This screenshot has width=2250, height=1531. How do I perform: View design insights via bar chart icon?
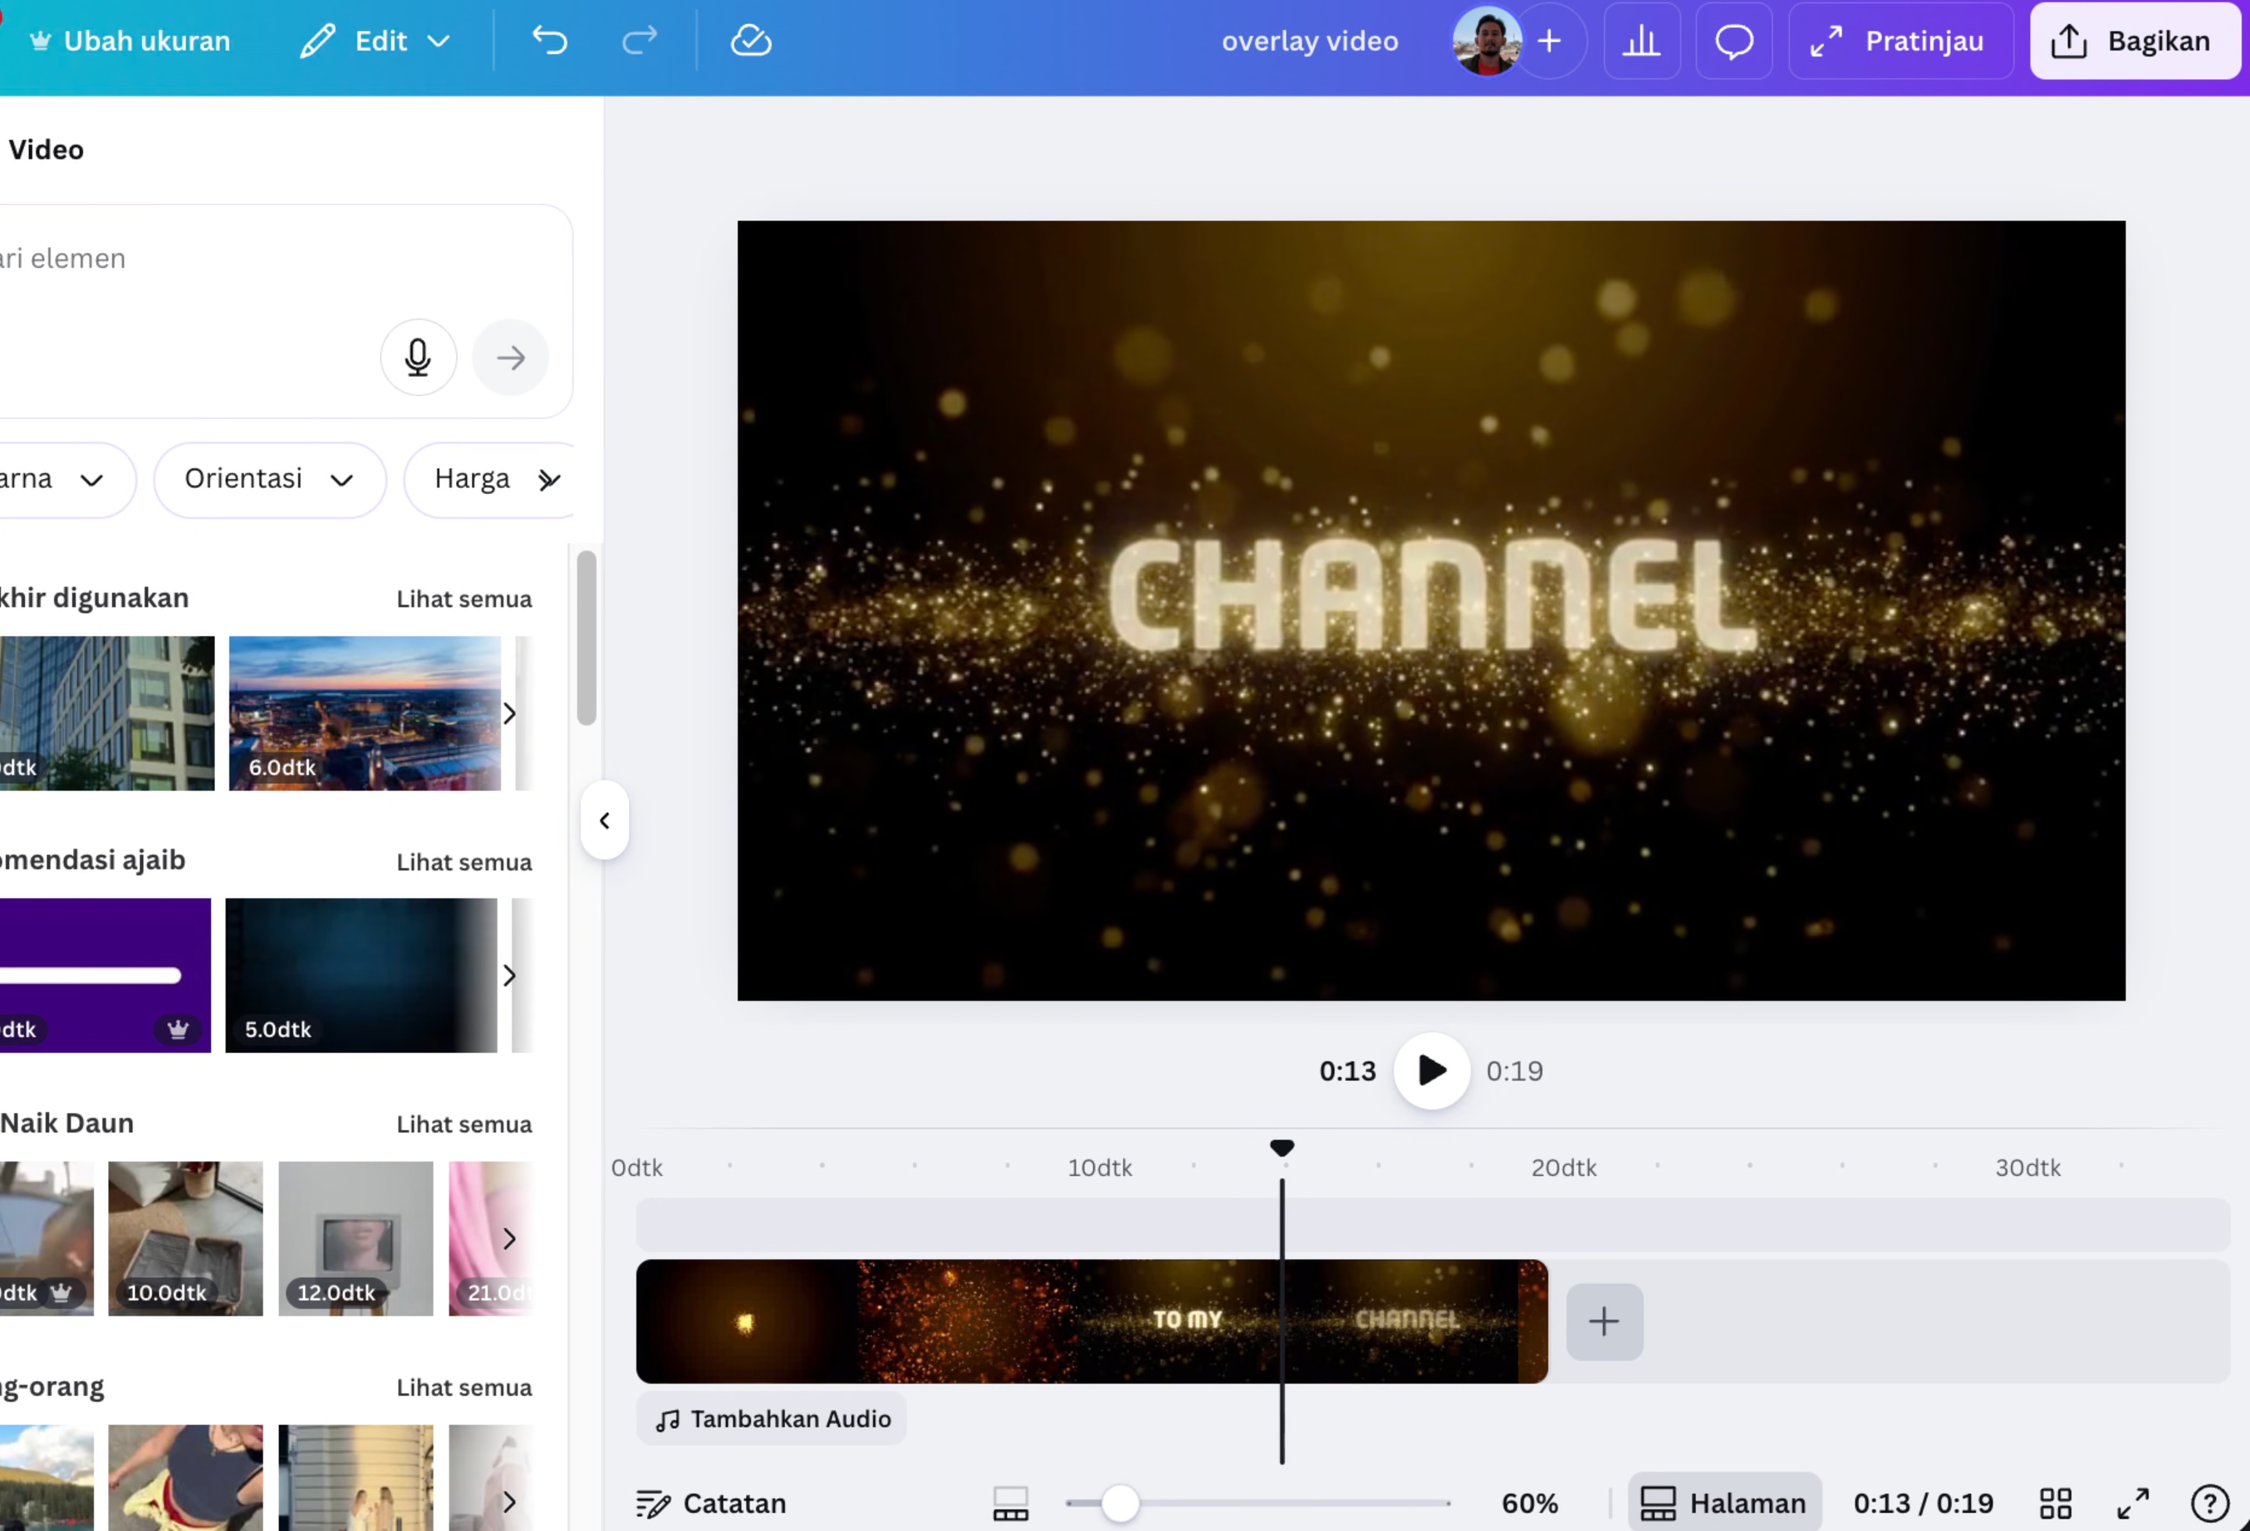point(1642,41)
